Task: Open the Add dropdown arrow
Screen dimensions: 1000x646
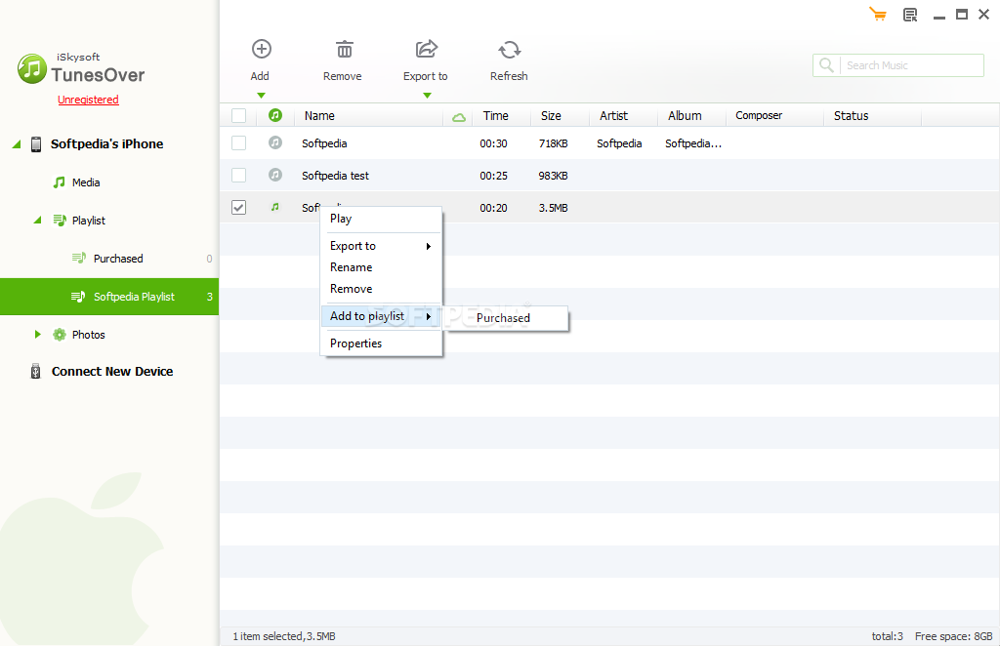Action: click(261, 96)
